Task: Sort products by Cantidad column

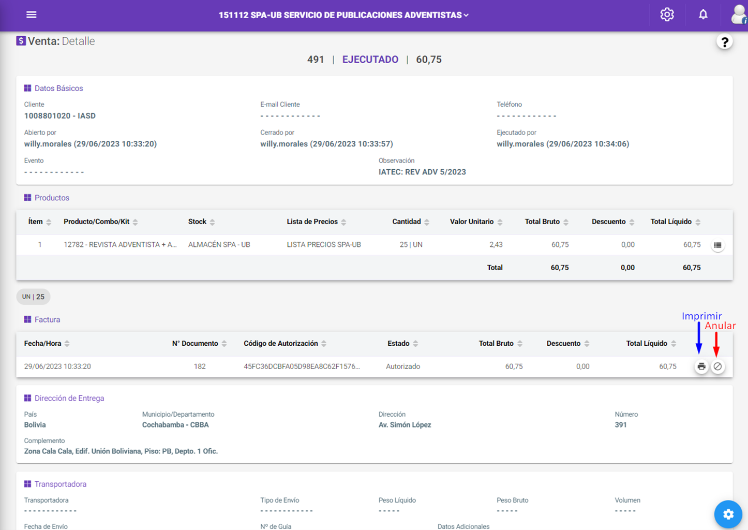Action: tap(411, 222)
